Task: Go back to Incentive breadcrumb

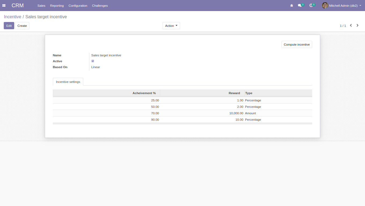Action: pos(13,17)
